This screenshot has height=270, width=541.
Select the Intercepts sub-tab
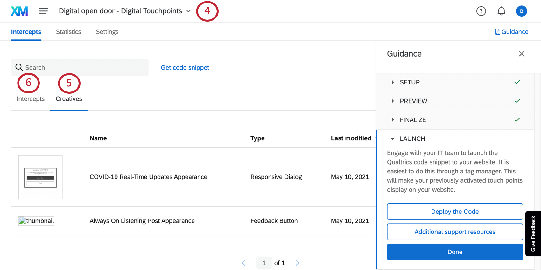(x=31, y=99)
